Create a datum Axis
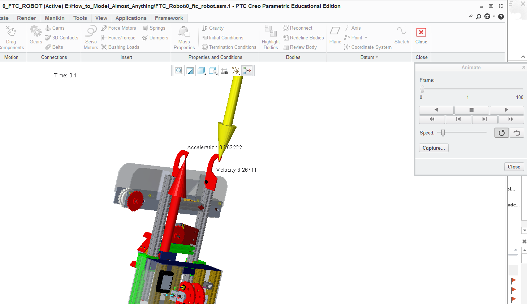This screenshot has height=304, width=527. click(353, 28)
